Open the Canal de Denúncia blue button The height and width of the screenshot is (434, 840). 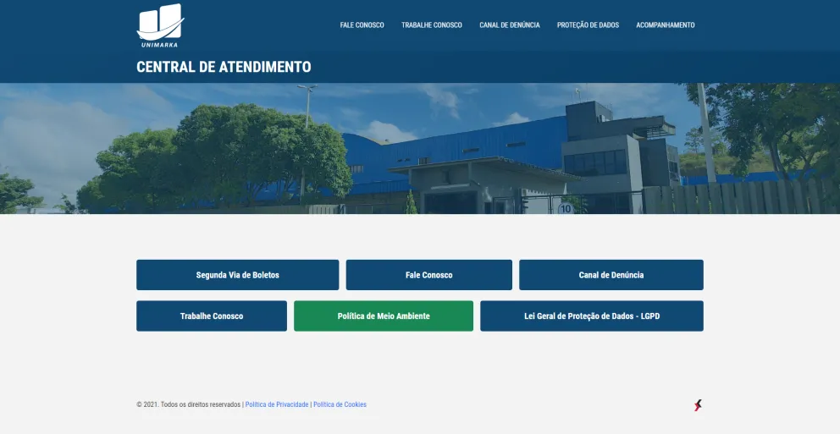pyautogui.click(x=611, y=275)
